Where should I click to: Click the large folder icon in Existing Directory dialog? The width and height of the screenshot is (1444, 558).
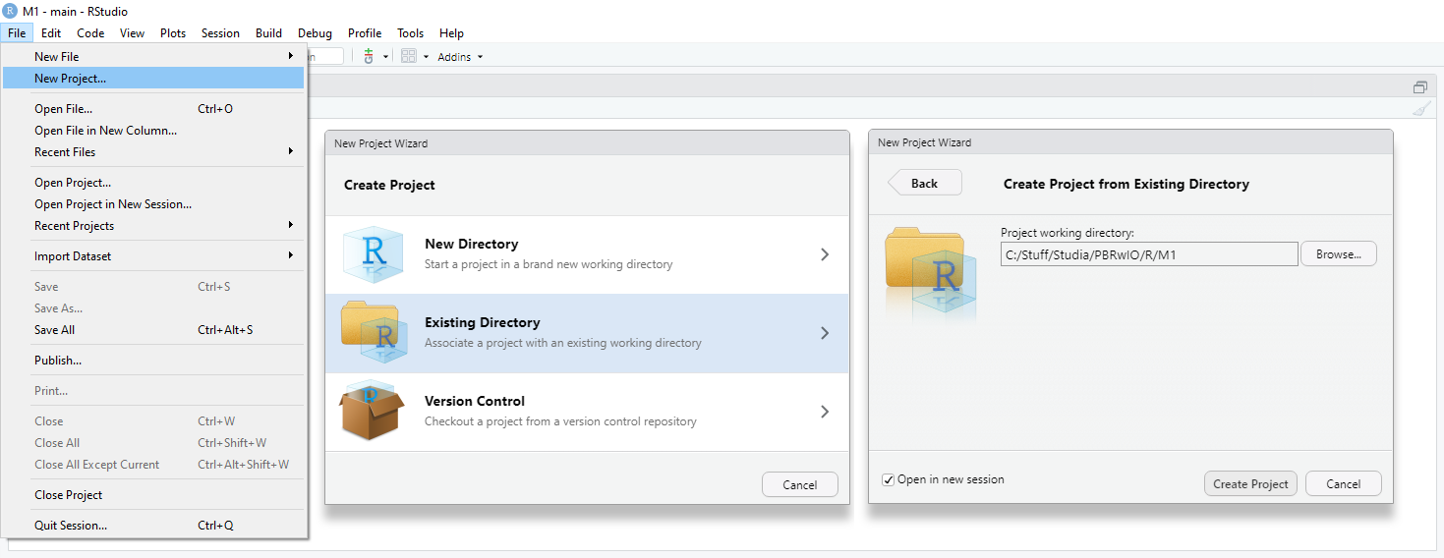(933, 274)
